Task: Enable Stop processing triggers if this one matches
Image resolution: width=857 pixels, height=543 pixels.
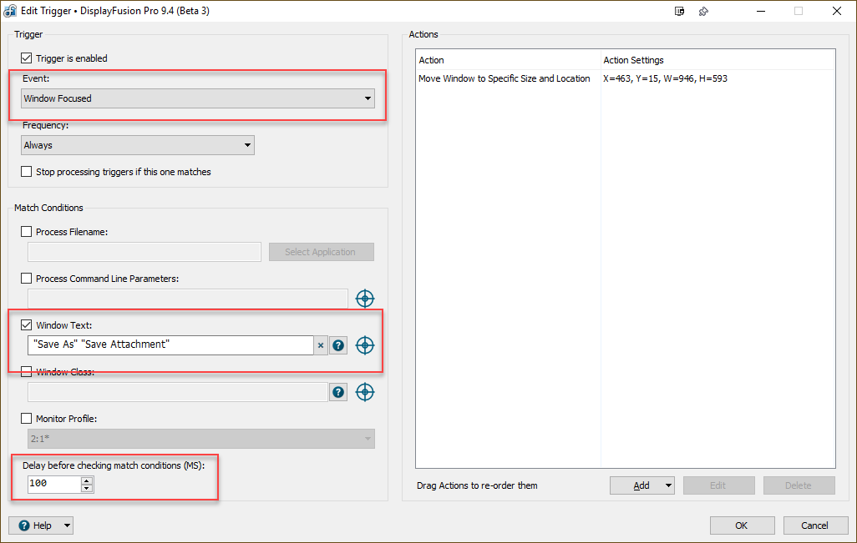Action: 27,172
